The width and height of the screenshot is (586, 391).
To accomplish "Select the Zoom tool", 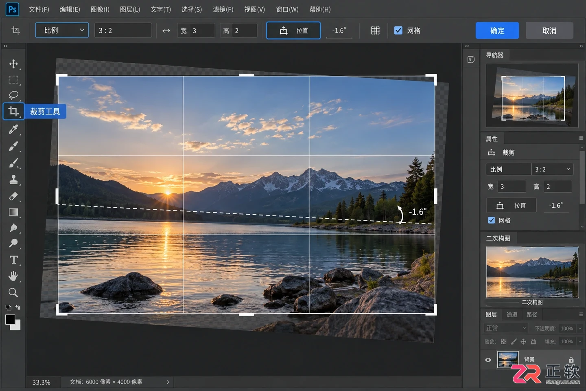I will click(x=13, y=292).
